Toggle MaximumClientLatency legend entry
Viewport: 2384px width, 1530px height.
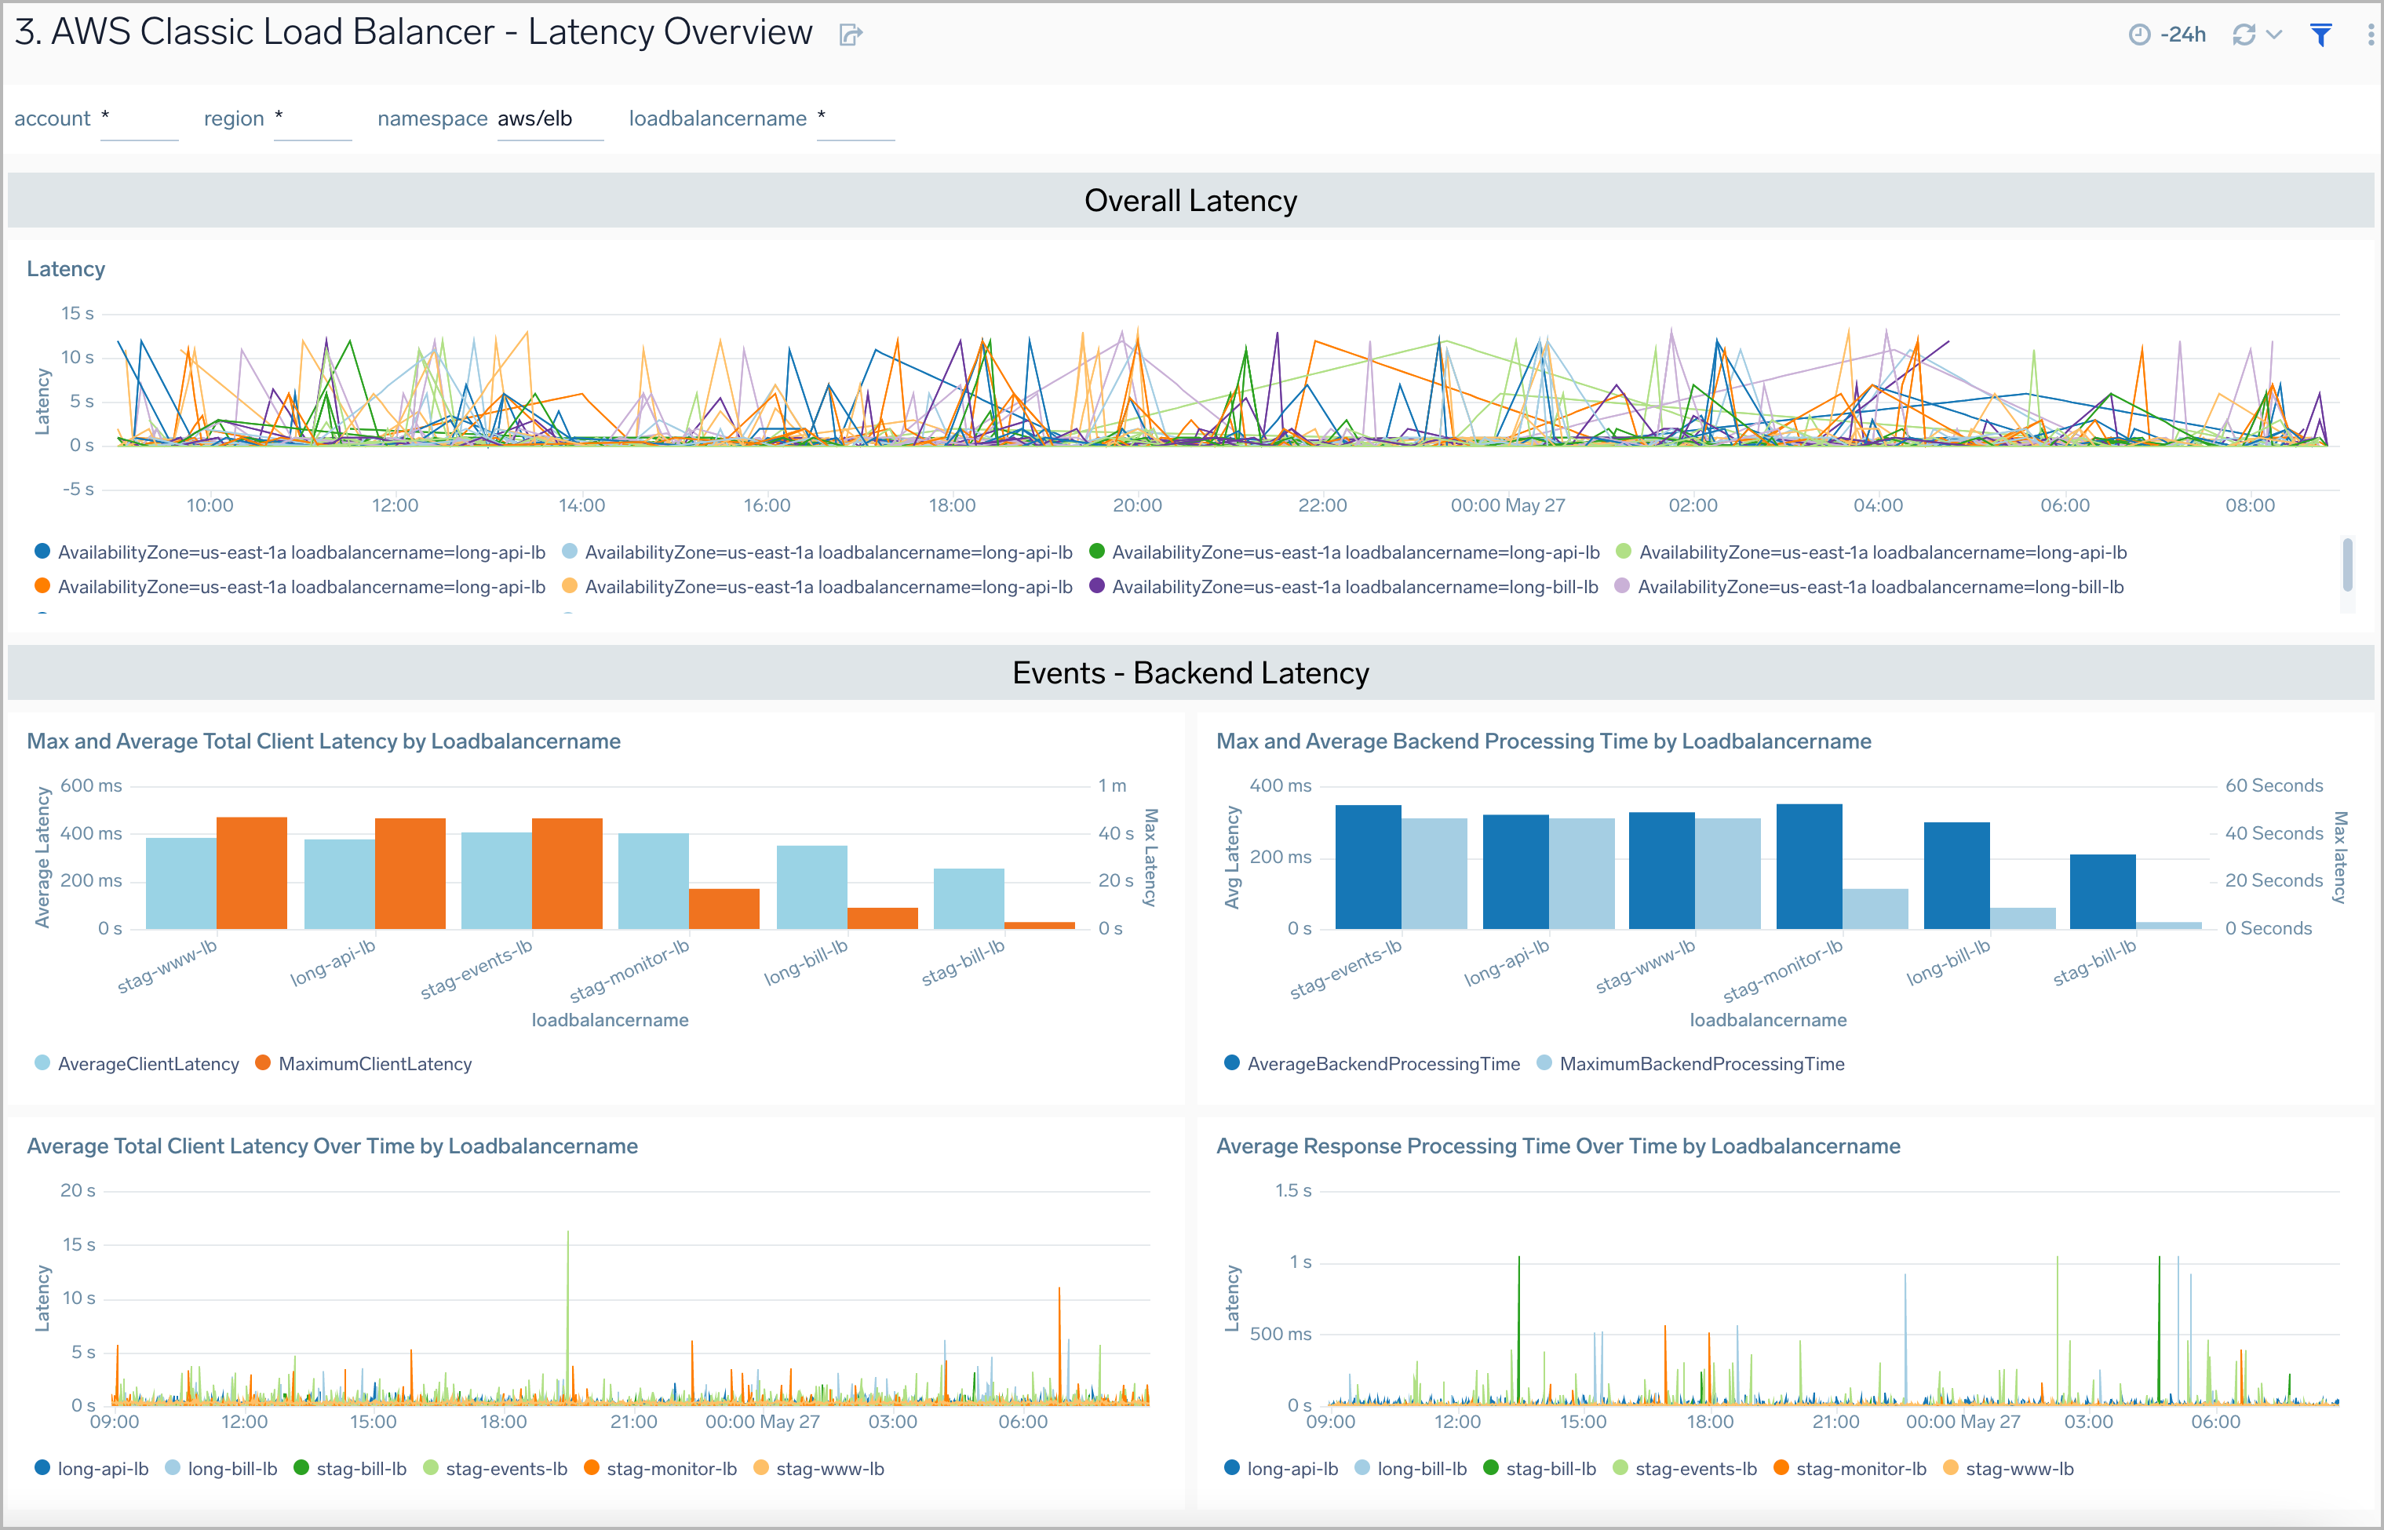coord(363,1064)
